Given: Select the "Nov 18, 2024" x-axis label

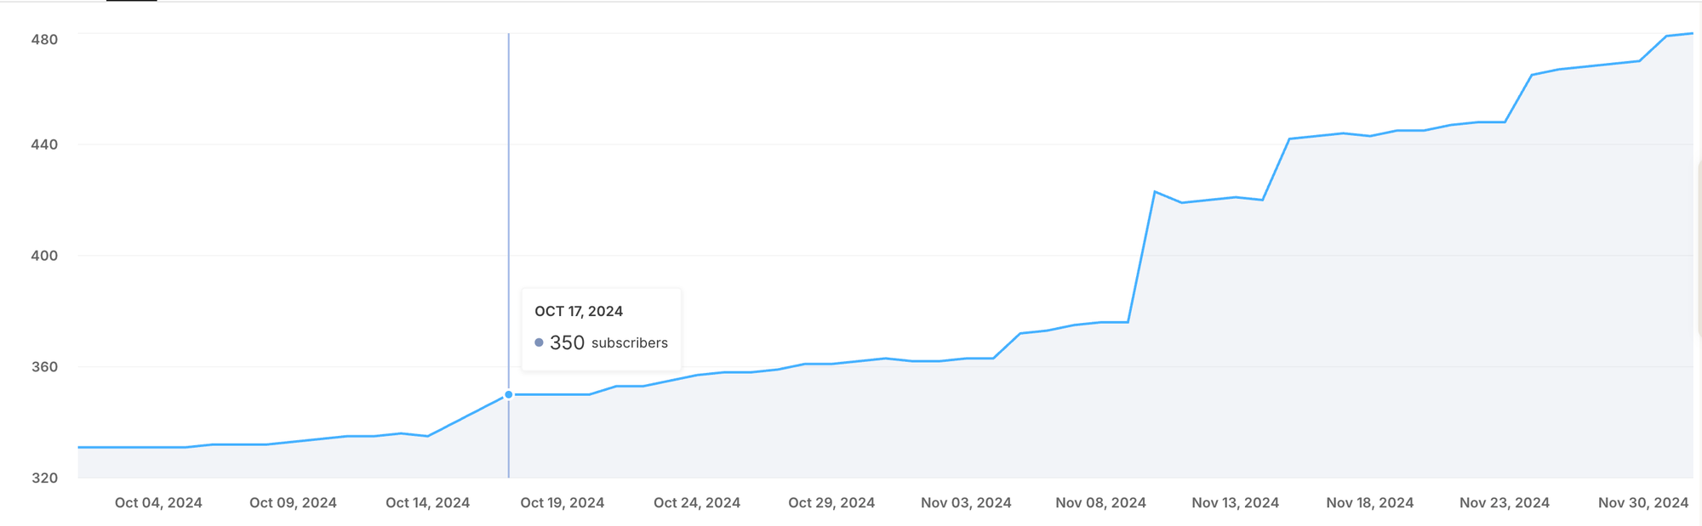Looking at the screenshot, I should (1369, 502).
